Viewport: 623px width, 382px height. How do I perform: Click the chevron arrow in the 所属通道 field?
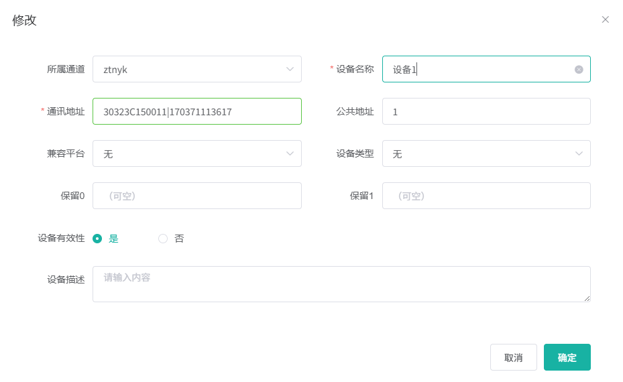coord(290,69)
